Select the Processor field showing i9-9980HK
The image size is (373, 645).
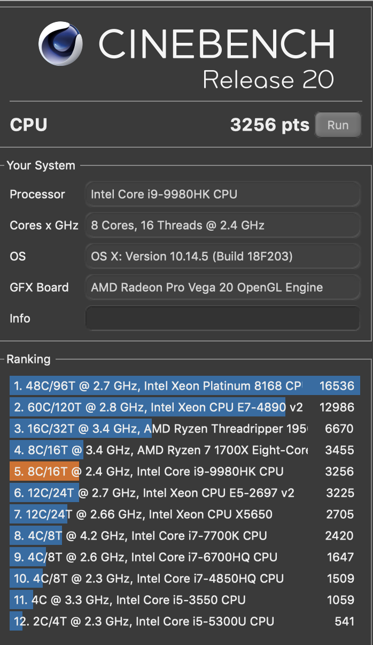point(222,194)
